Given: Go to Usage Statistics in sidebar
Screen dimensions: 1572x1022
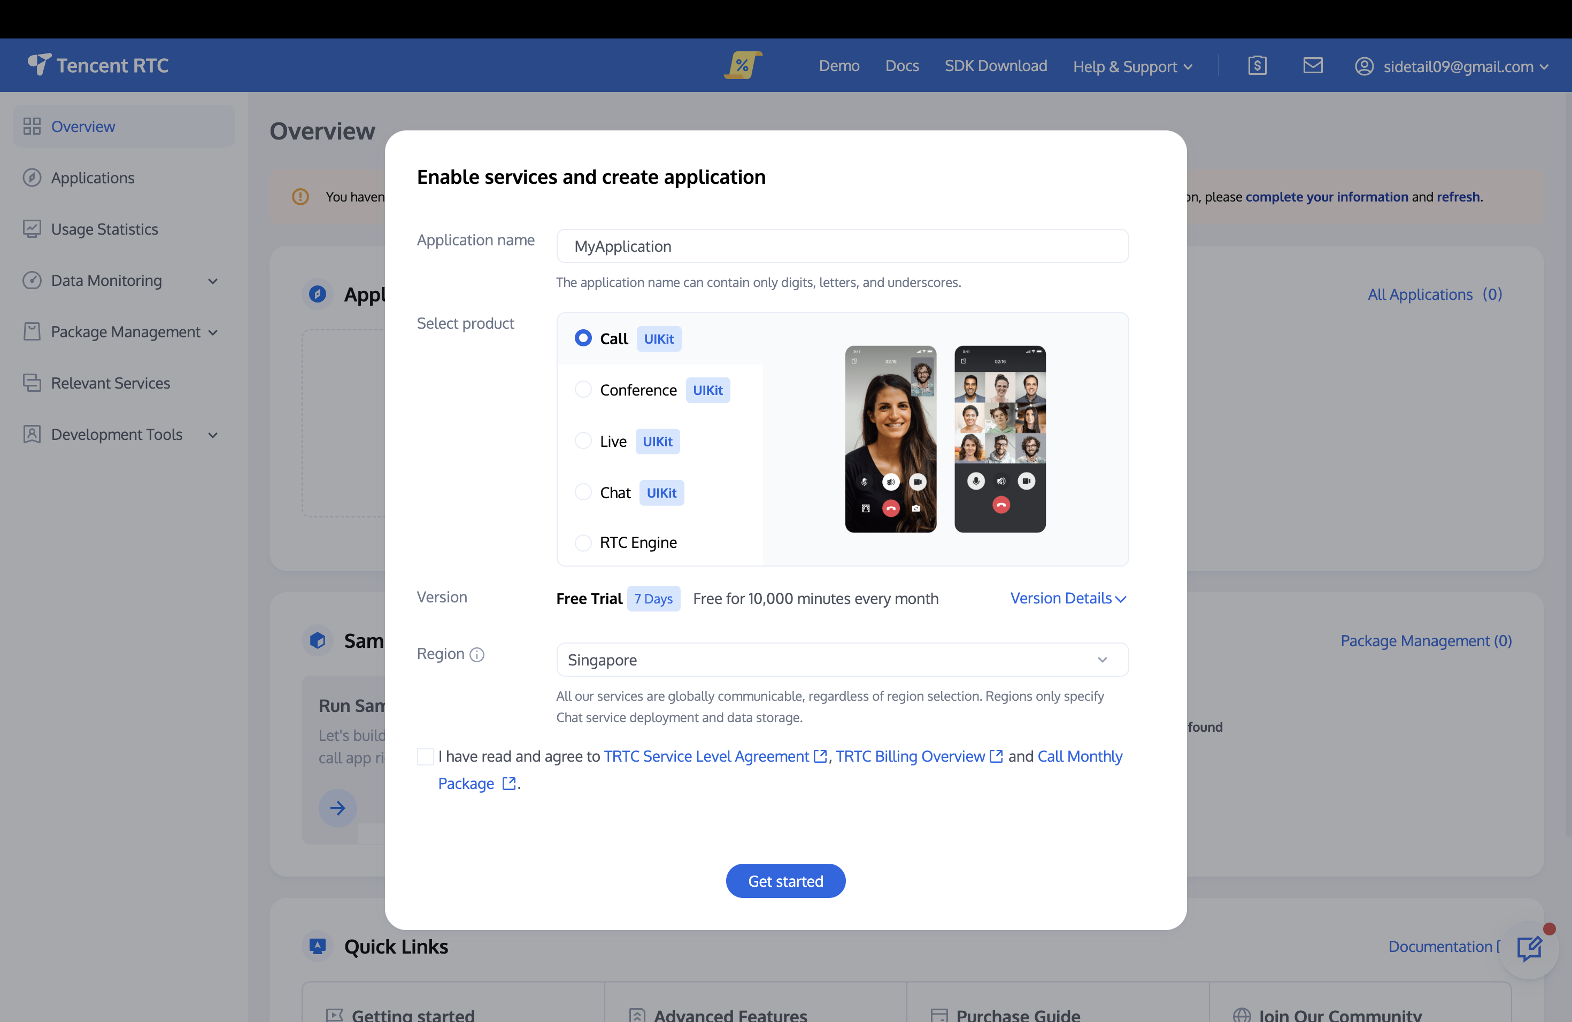Looking at the screenshot, I should 104,229.
